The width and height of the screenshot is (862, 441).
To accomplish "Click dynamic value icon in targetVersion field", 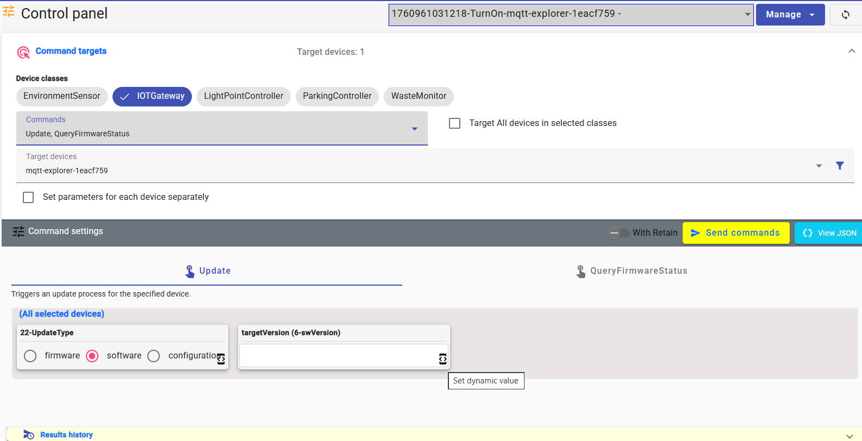I will [x=442, y=359].
